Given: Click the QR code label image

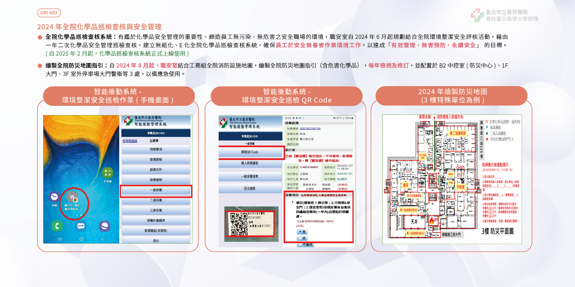Looking at the screenshot, I should 249,224.
